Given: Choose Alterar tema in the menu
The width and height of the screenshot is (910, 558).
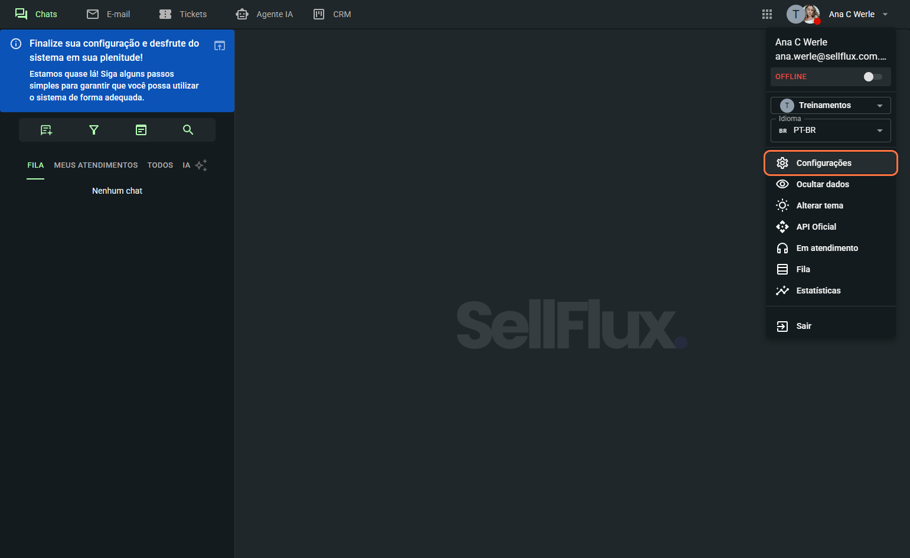Looking at the screenshot, I should point(831,205).
